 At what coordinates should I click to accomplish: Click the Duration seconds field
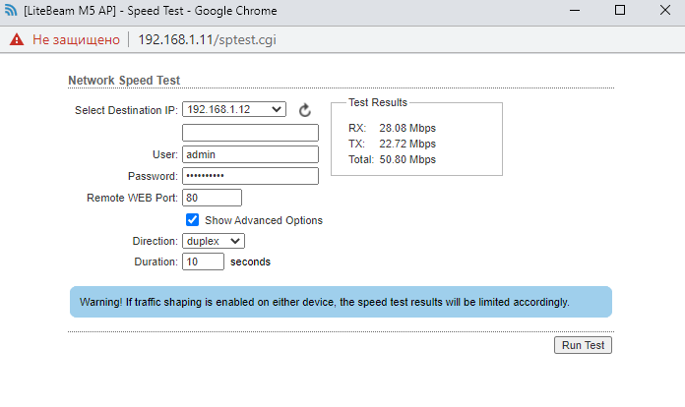203,262
